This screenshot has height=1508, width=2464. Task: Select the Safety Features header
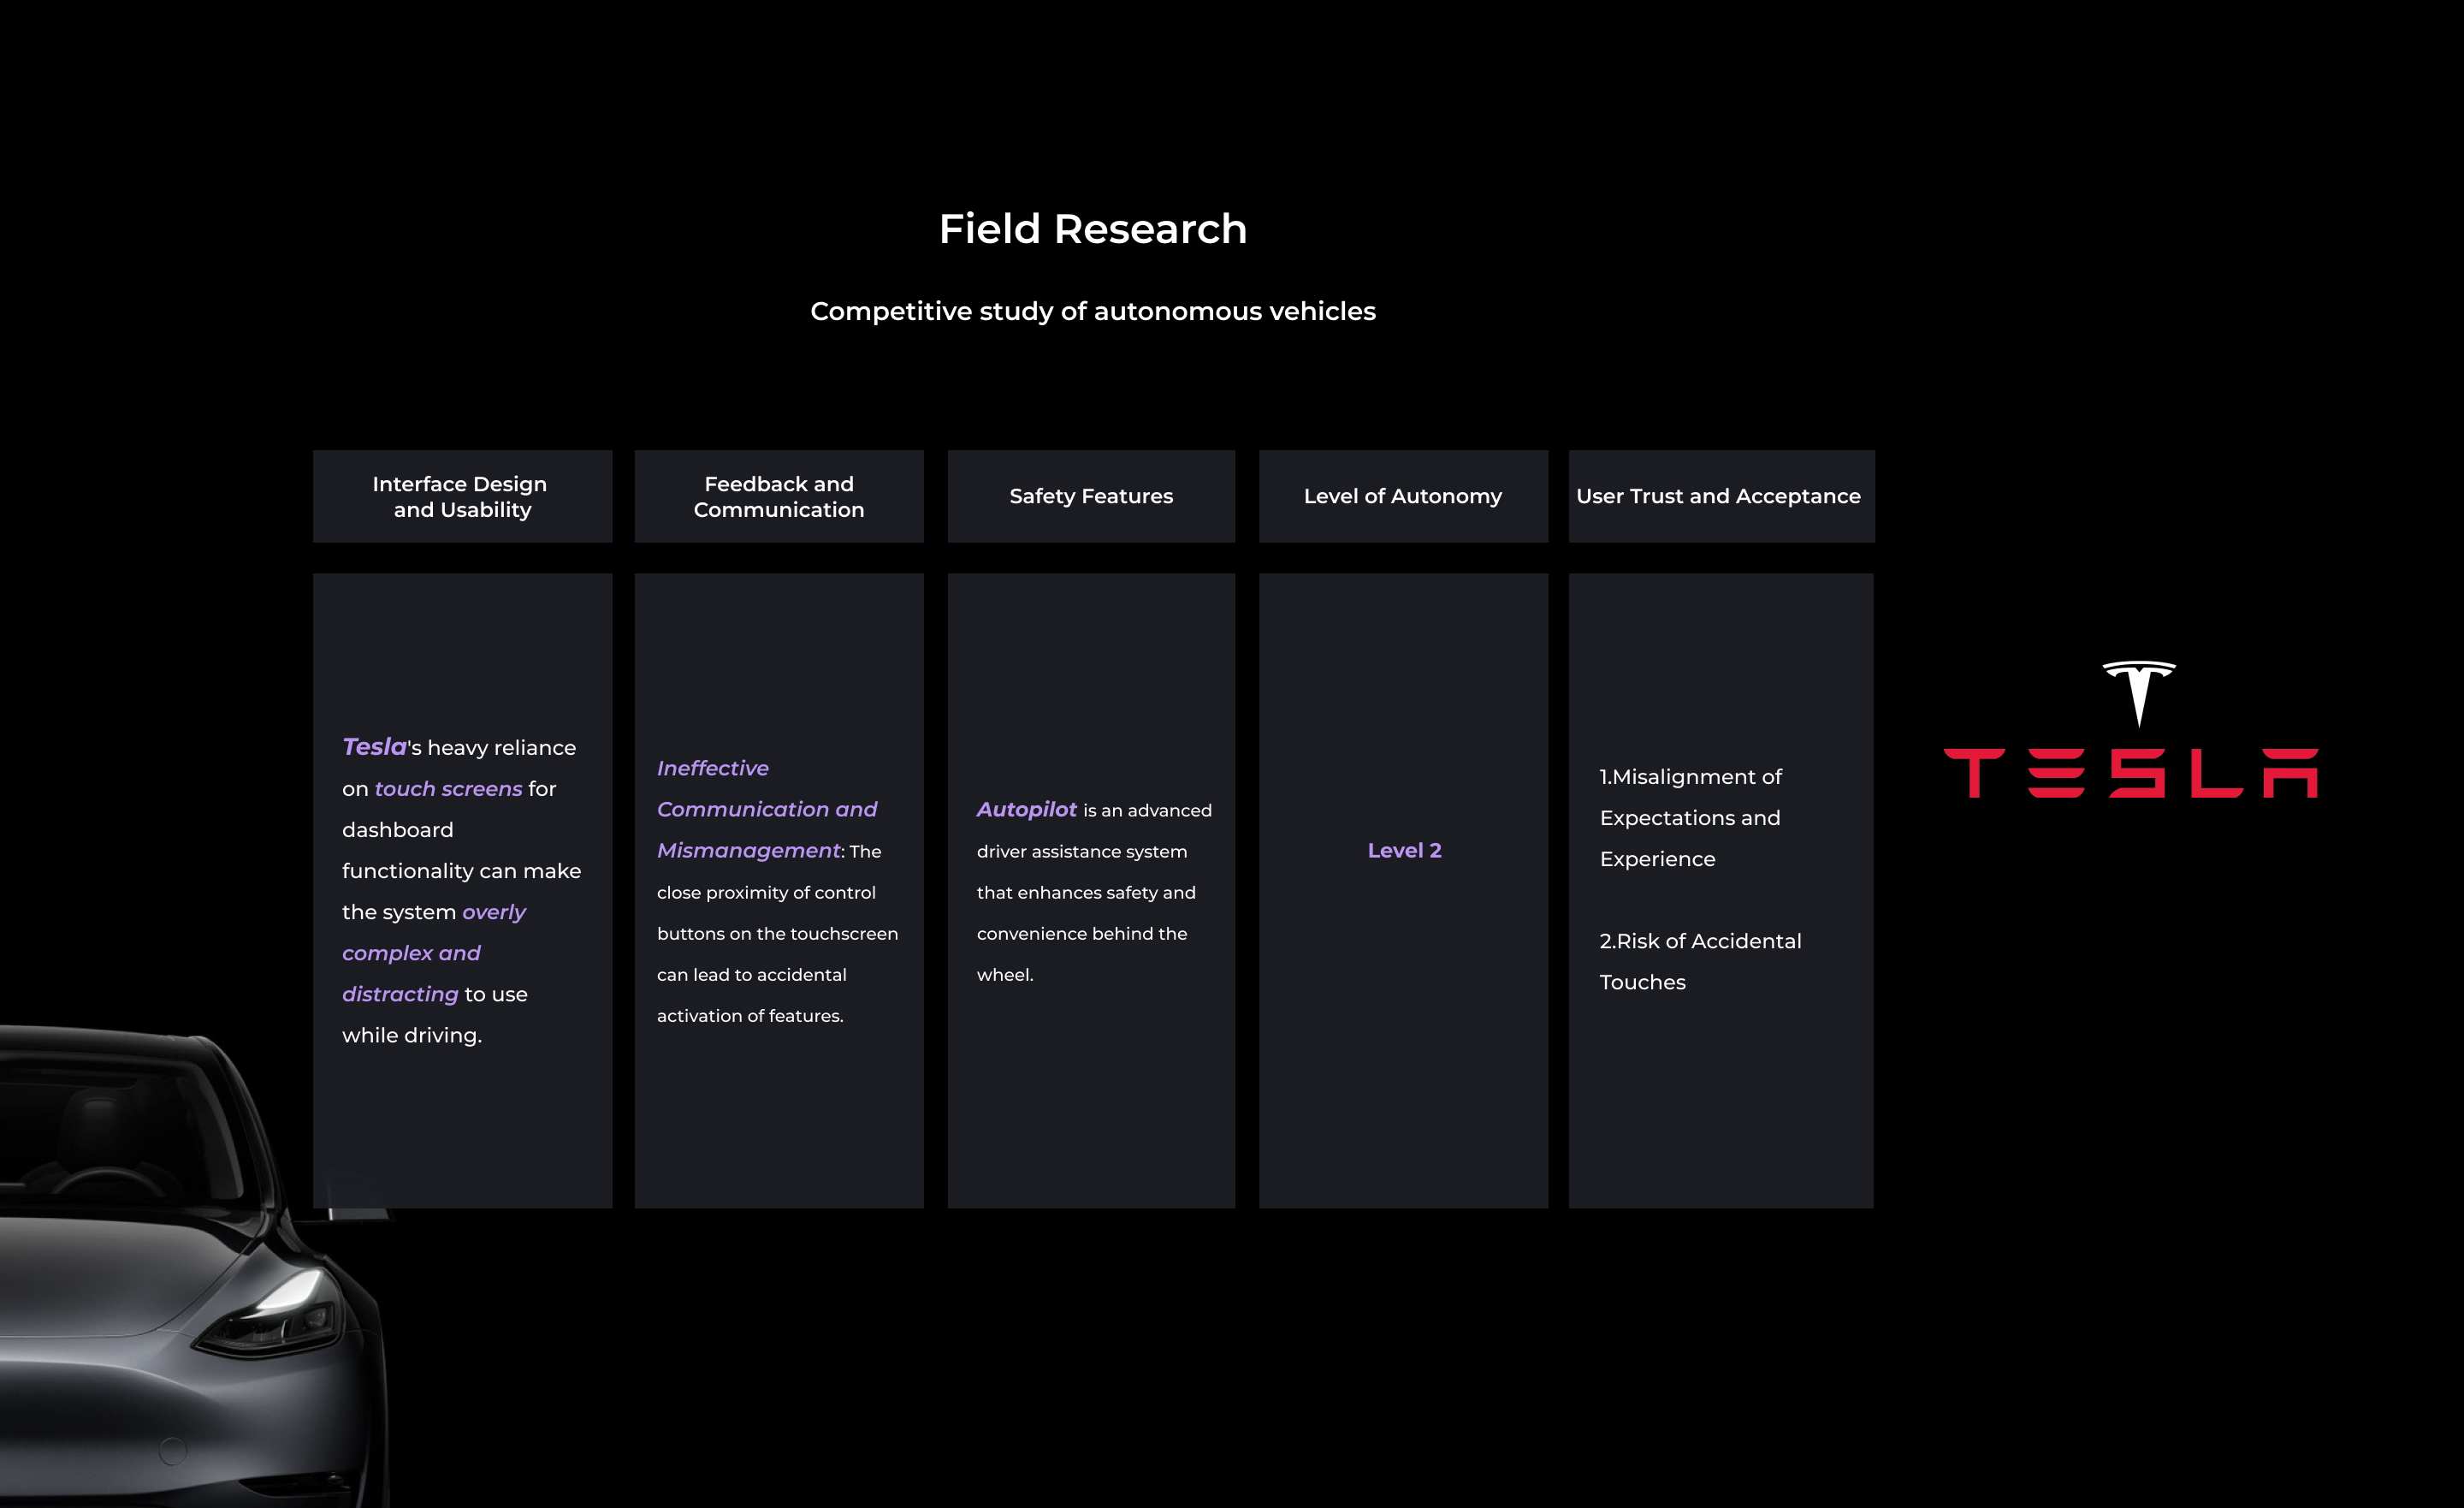pos(1091,496)
